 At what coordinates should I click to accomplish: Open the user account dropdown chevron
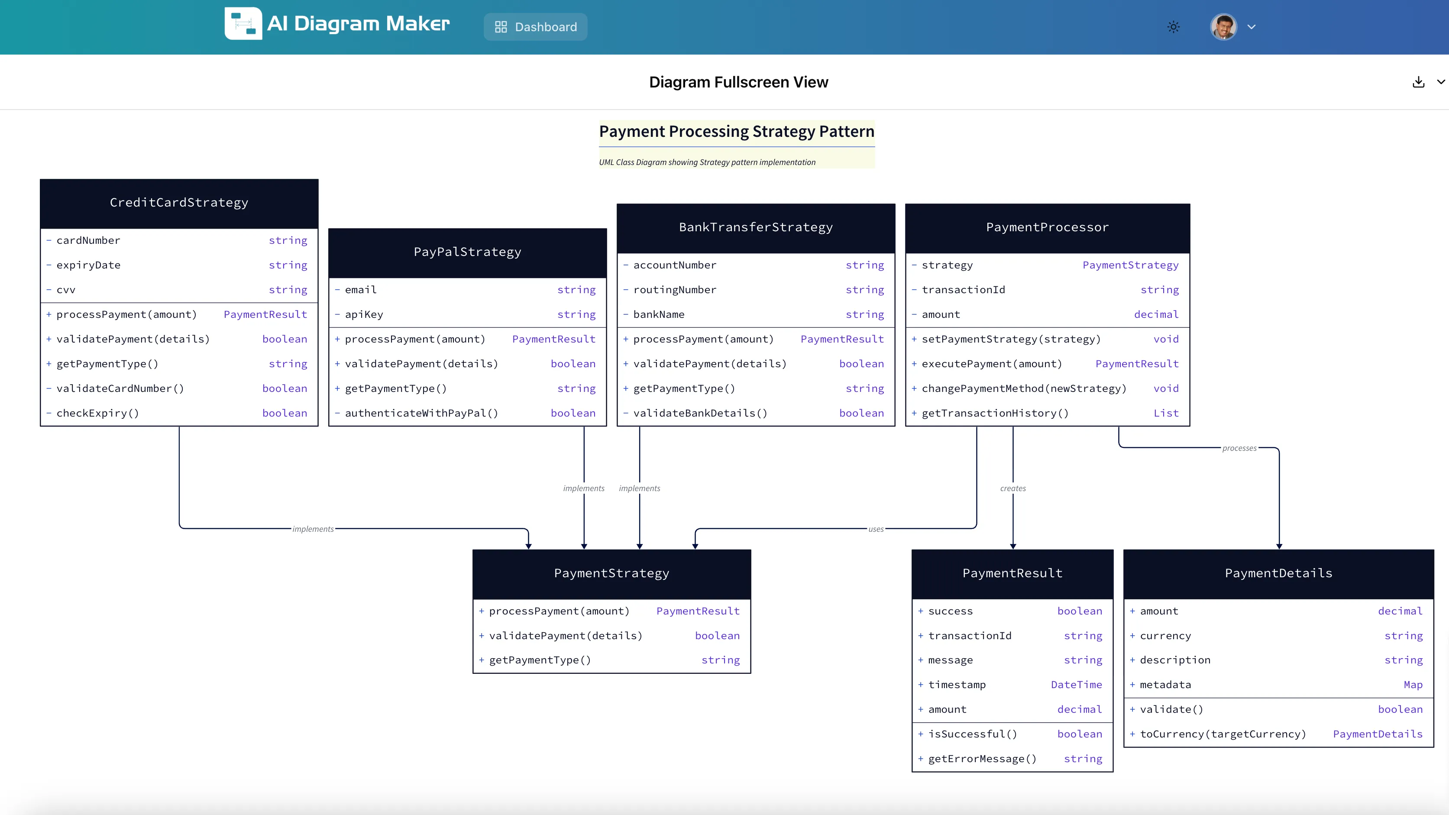tap(1252, 26)
